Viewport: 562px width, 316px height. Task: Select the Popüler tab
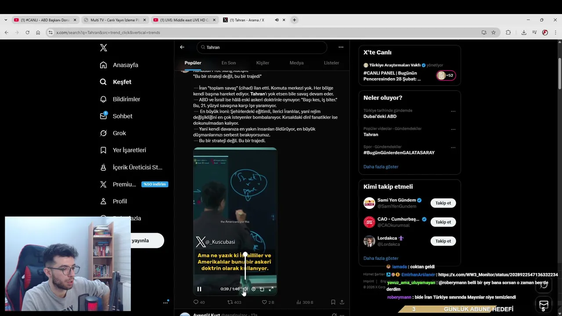click(193, 63)
